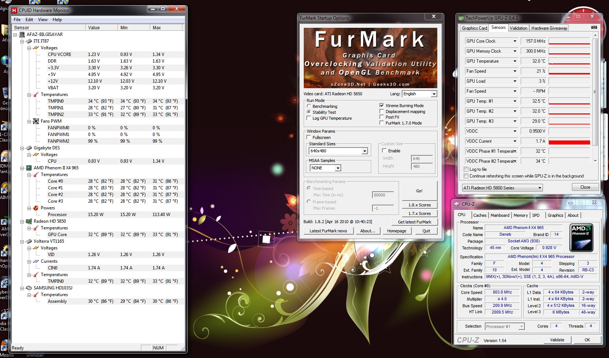Click the Validate button in CPU-Z
609x358 pixels.
point(557,340)
